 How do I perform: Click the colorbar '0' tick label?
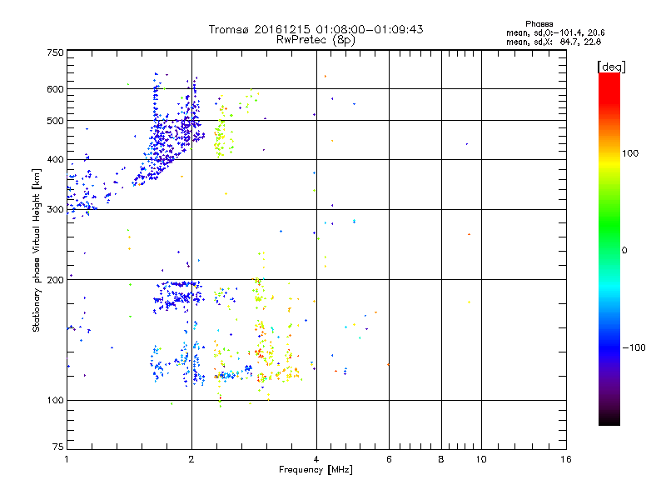(x=624, y=251)
